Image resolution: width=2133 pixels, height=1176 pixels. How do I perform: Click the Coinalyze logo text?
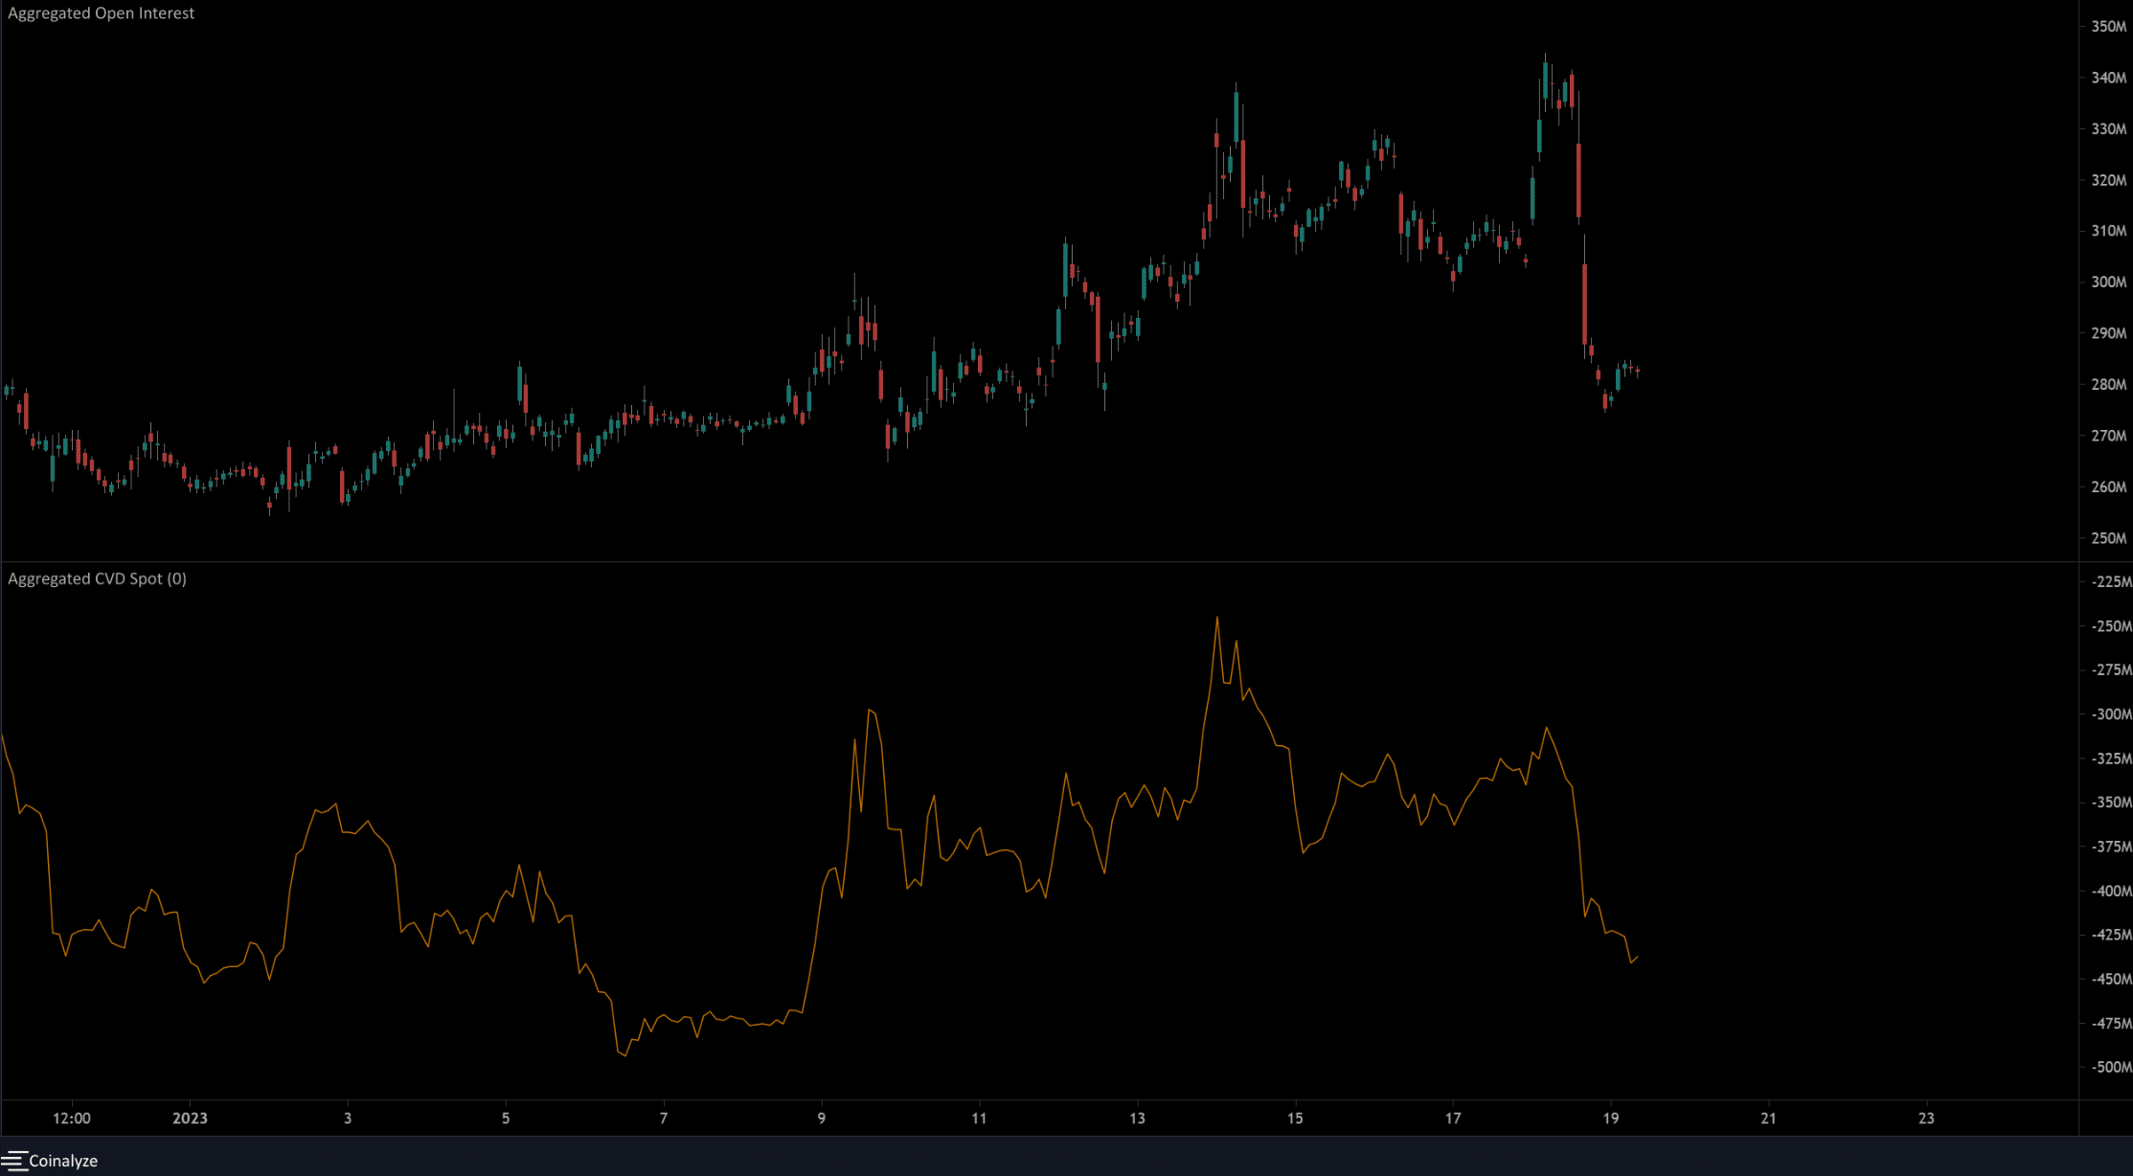tap(63, 1161)
